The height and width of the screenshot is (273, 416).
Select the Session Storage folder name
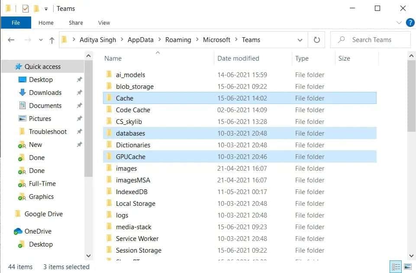click(x=139, y=250)
